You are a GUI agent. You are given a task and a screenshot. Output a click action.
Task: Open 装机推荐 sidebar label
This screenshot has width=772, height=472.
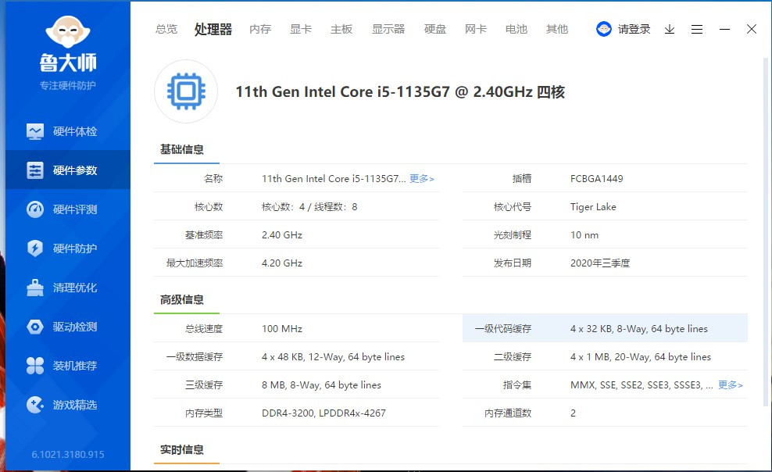click(75, 366)
